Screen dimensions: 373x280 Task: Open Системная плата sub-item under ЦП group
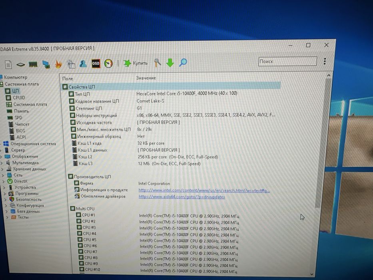click(x=30, y=104)
